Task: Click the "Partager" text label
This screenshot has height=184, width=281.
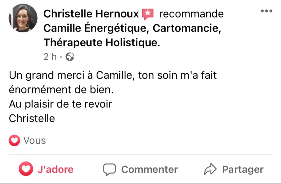Action: (243, 169)
